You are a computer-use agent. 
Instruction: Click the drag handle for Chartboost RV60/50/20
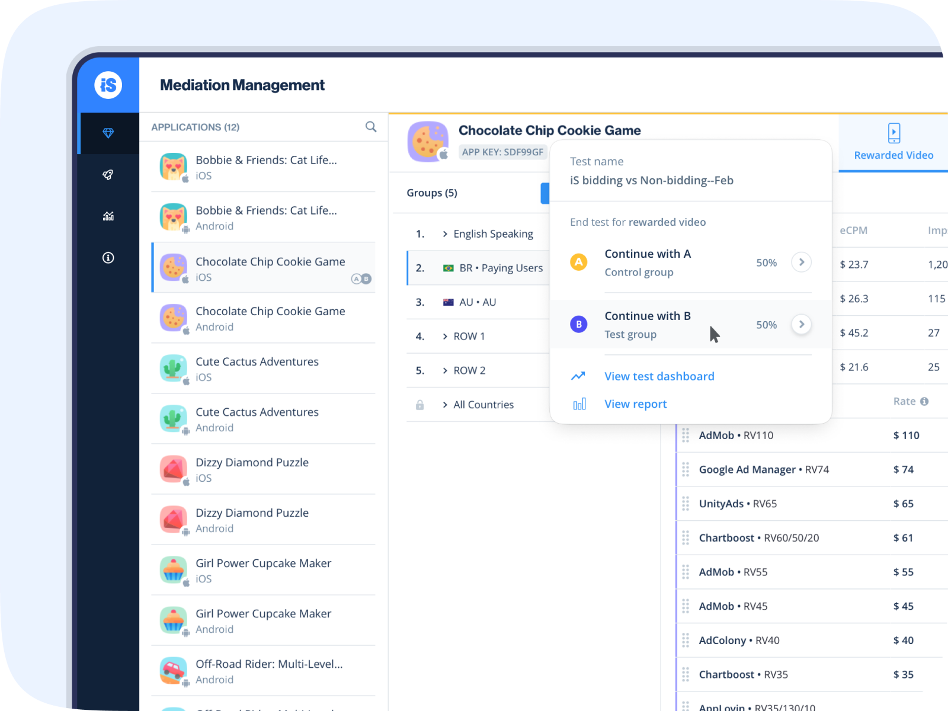coord(686,538)
